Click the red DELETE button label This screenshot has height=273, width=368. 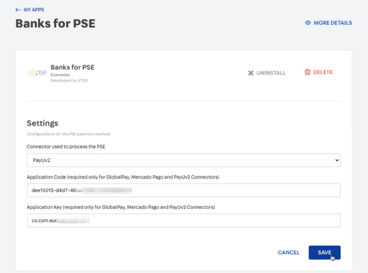[x=323, y=72]
